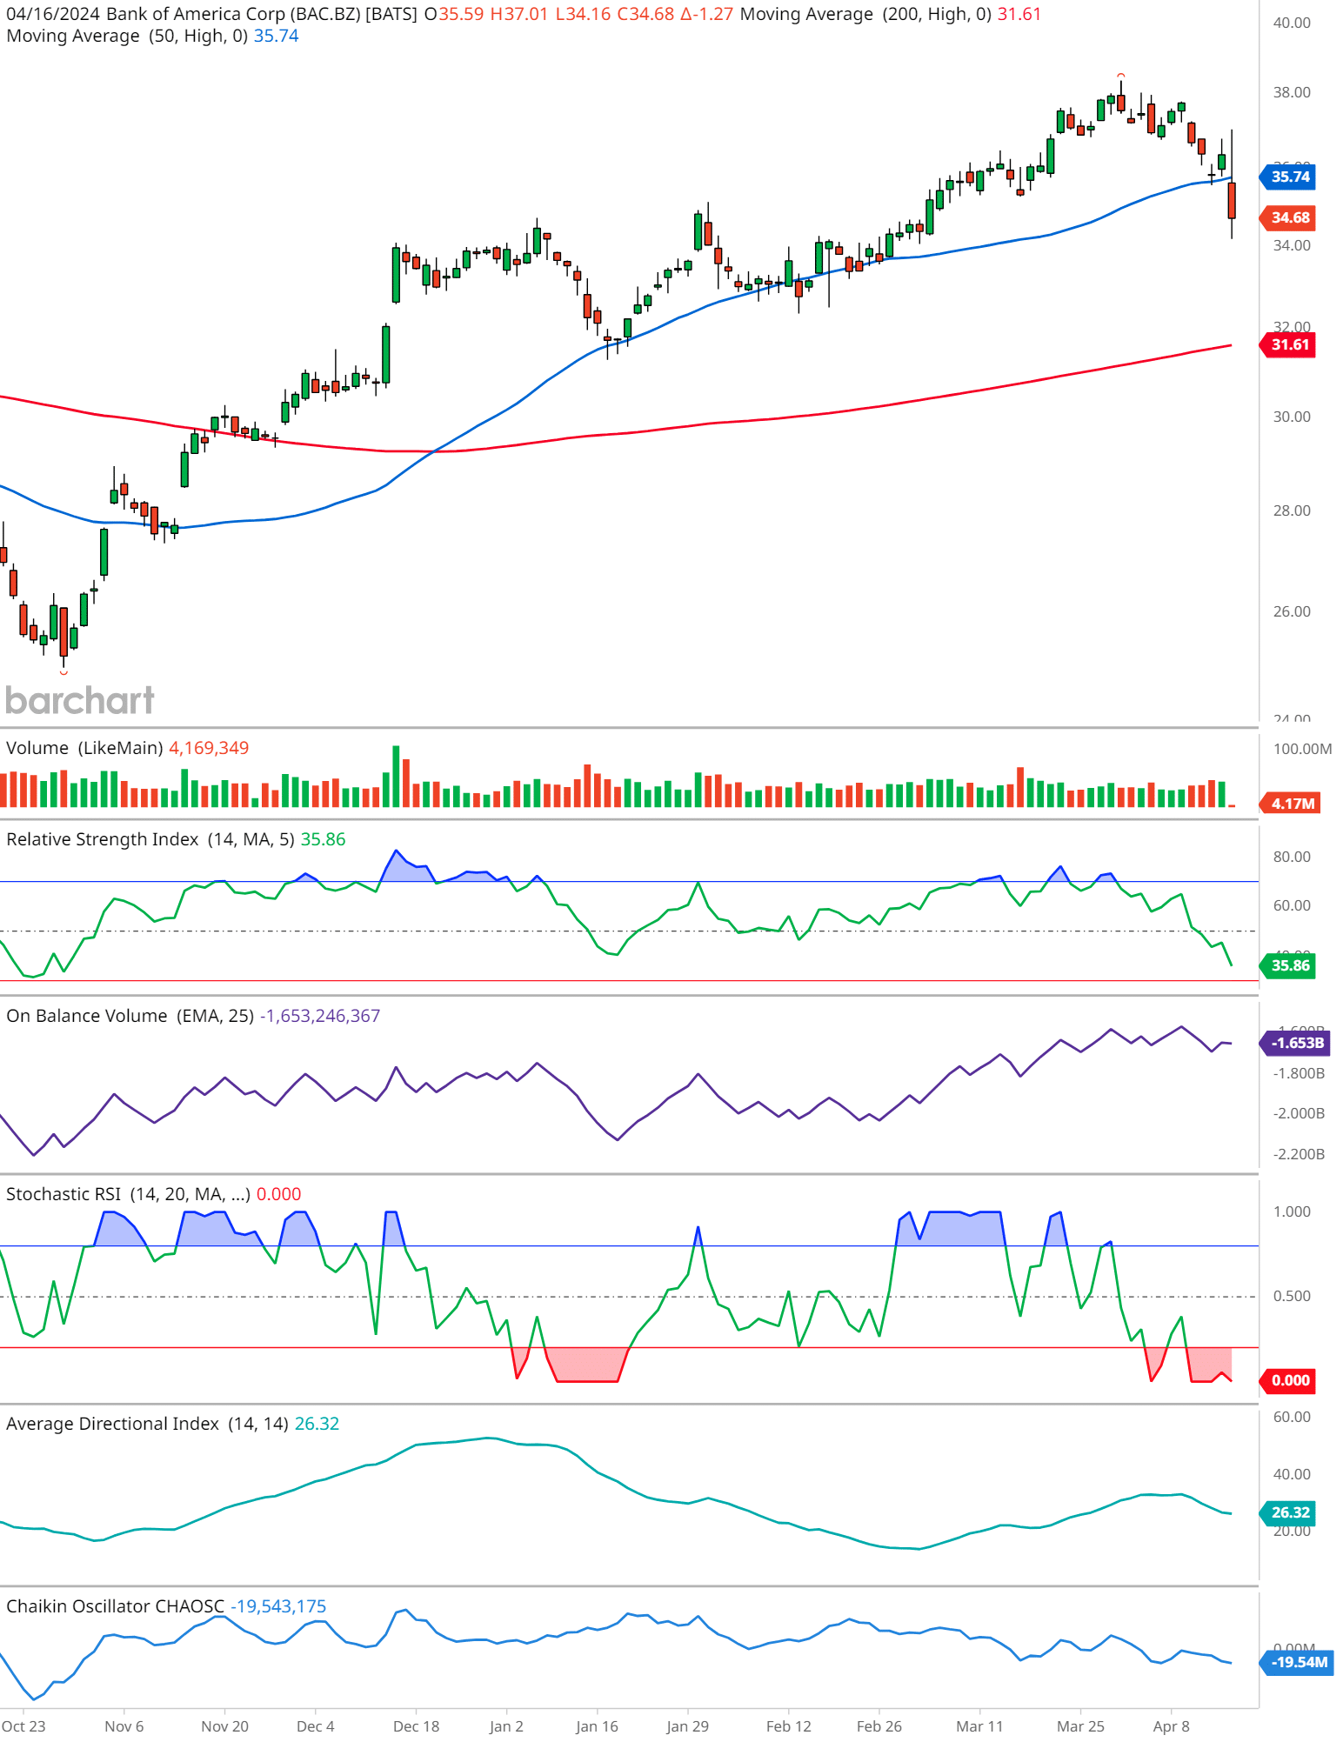Click the 34.00 price axis label
The image size is (1343, 1742).
(x=1292, y=245)
